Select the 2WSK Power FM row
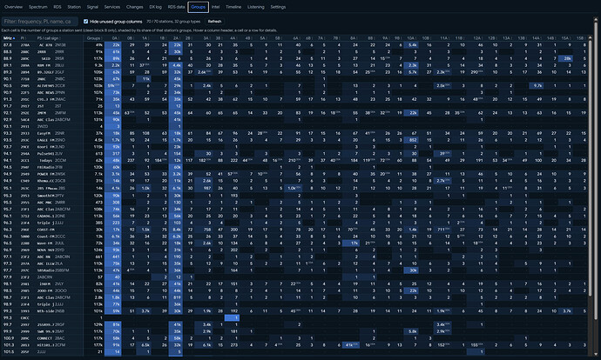The height and width of the screenshot is (360, 601). [294, 174]
